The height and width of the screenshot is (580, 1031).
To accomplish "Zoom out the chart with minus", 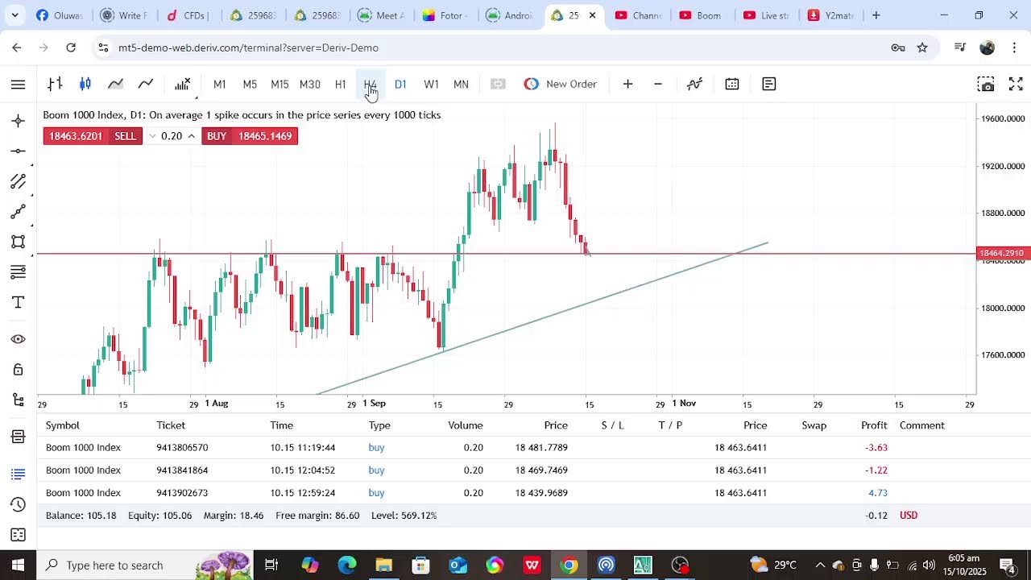I will (658, 84).
